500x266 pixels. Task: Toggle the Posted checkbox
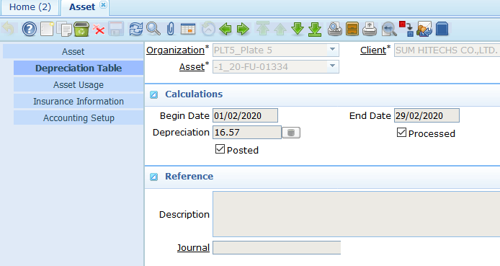[220, 149]
